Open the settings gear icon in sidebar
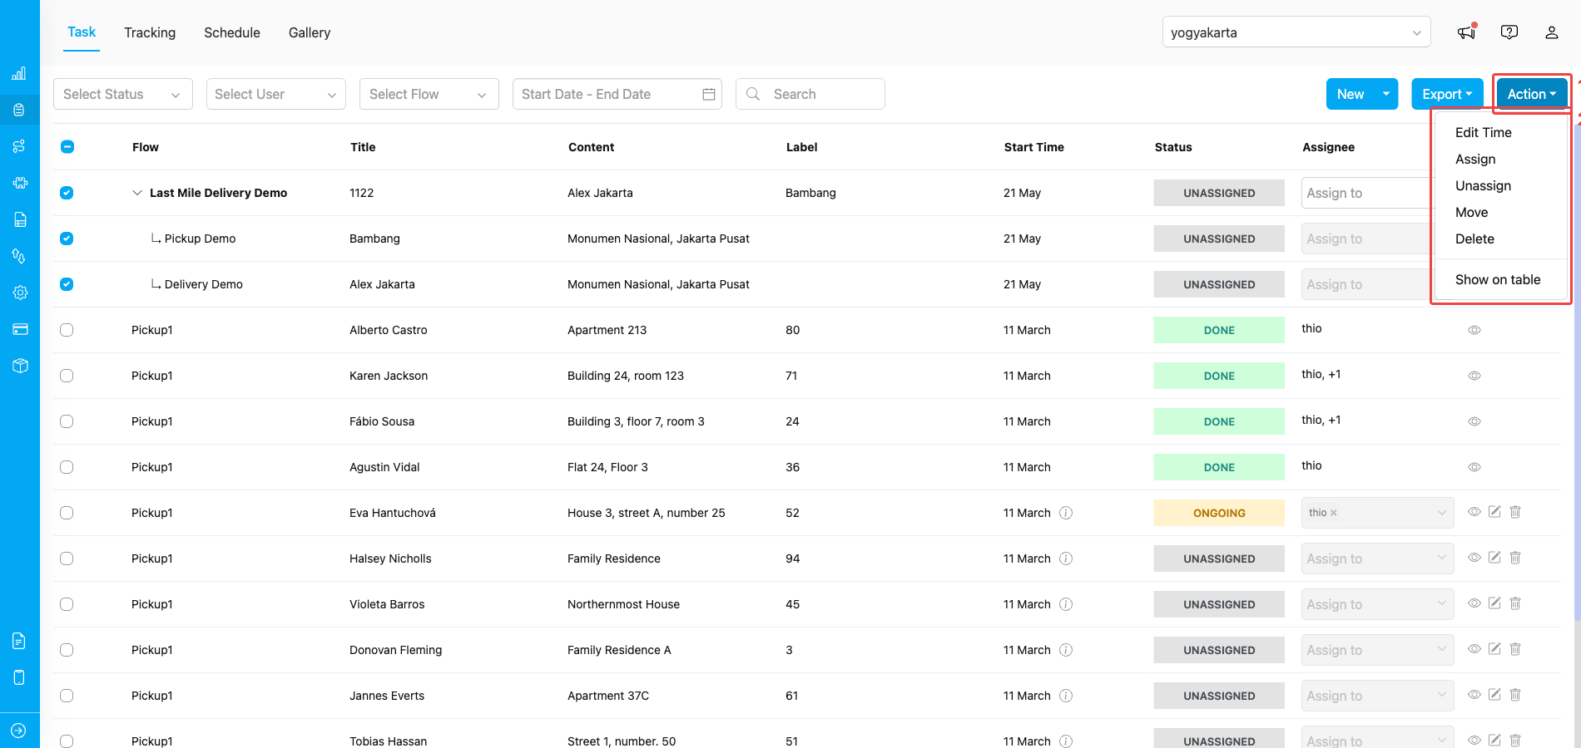Viewport: 1581px width, 748px height. click(20, 293)
